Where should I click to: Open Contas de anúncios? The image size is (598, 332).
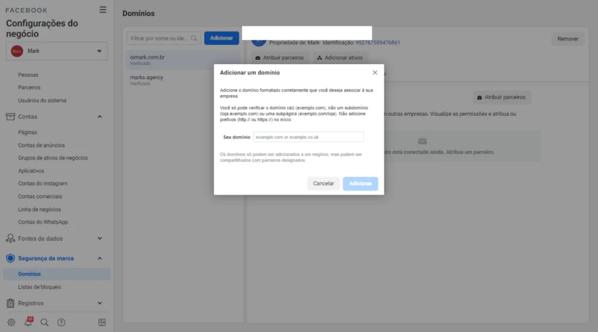point(41,145)
